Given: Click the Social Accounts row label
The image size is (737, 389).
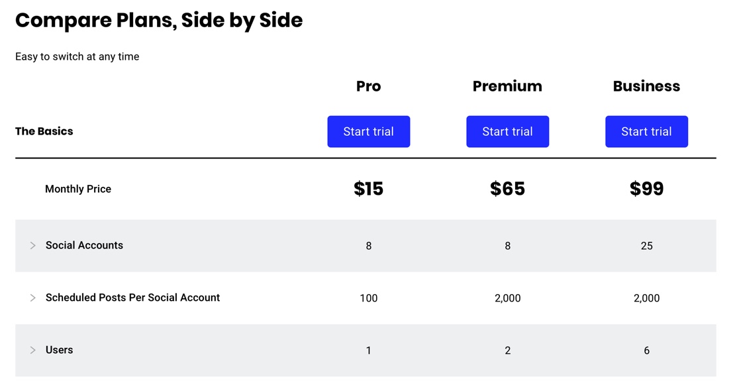Looking at the screenshot, I should (x=84, y=245).
